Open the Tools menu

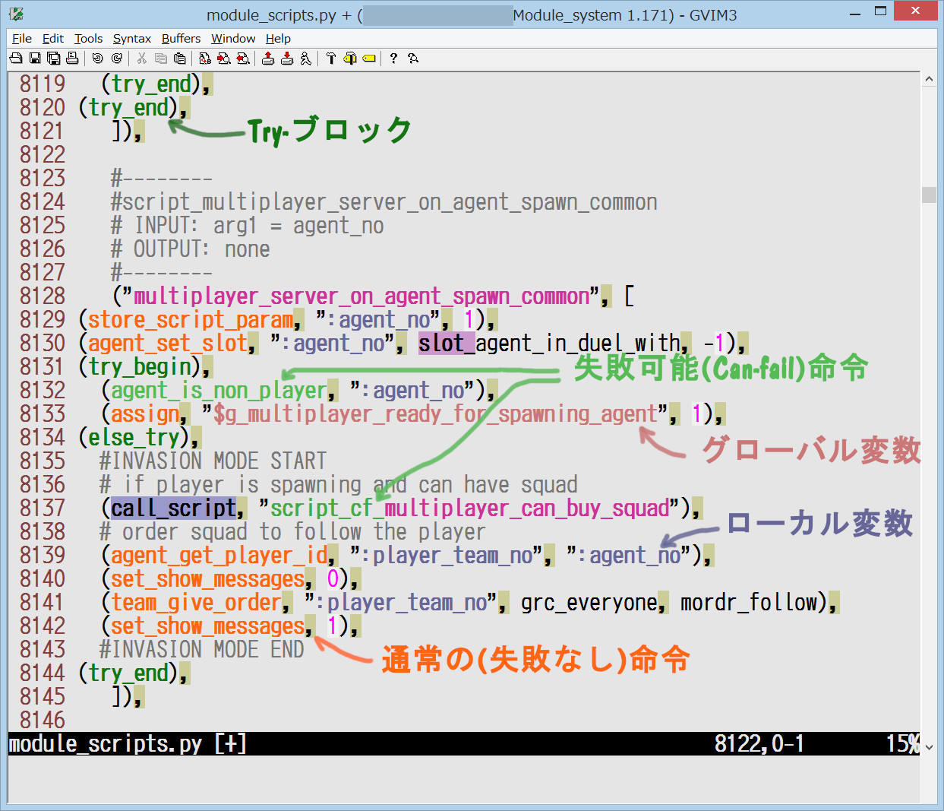click(88, 39)
